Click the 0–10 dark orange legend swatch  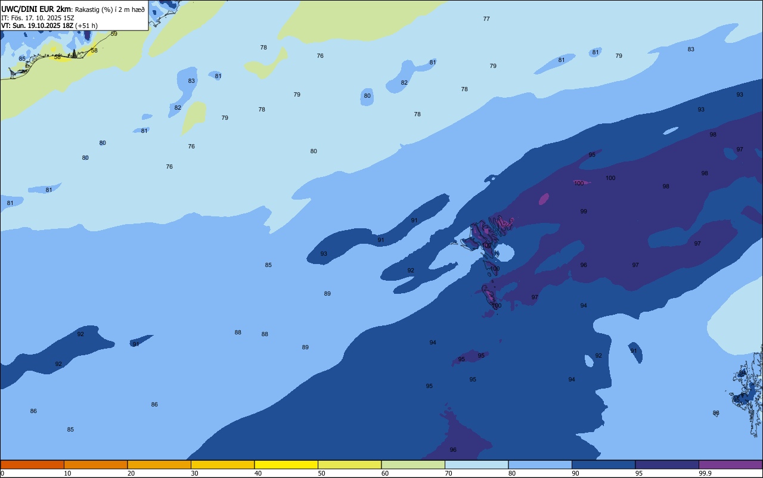coord(32,464)
